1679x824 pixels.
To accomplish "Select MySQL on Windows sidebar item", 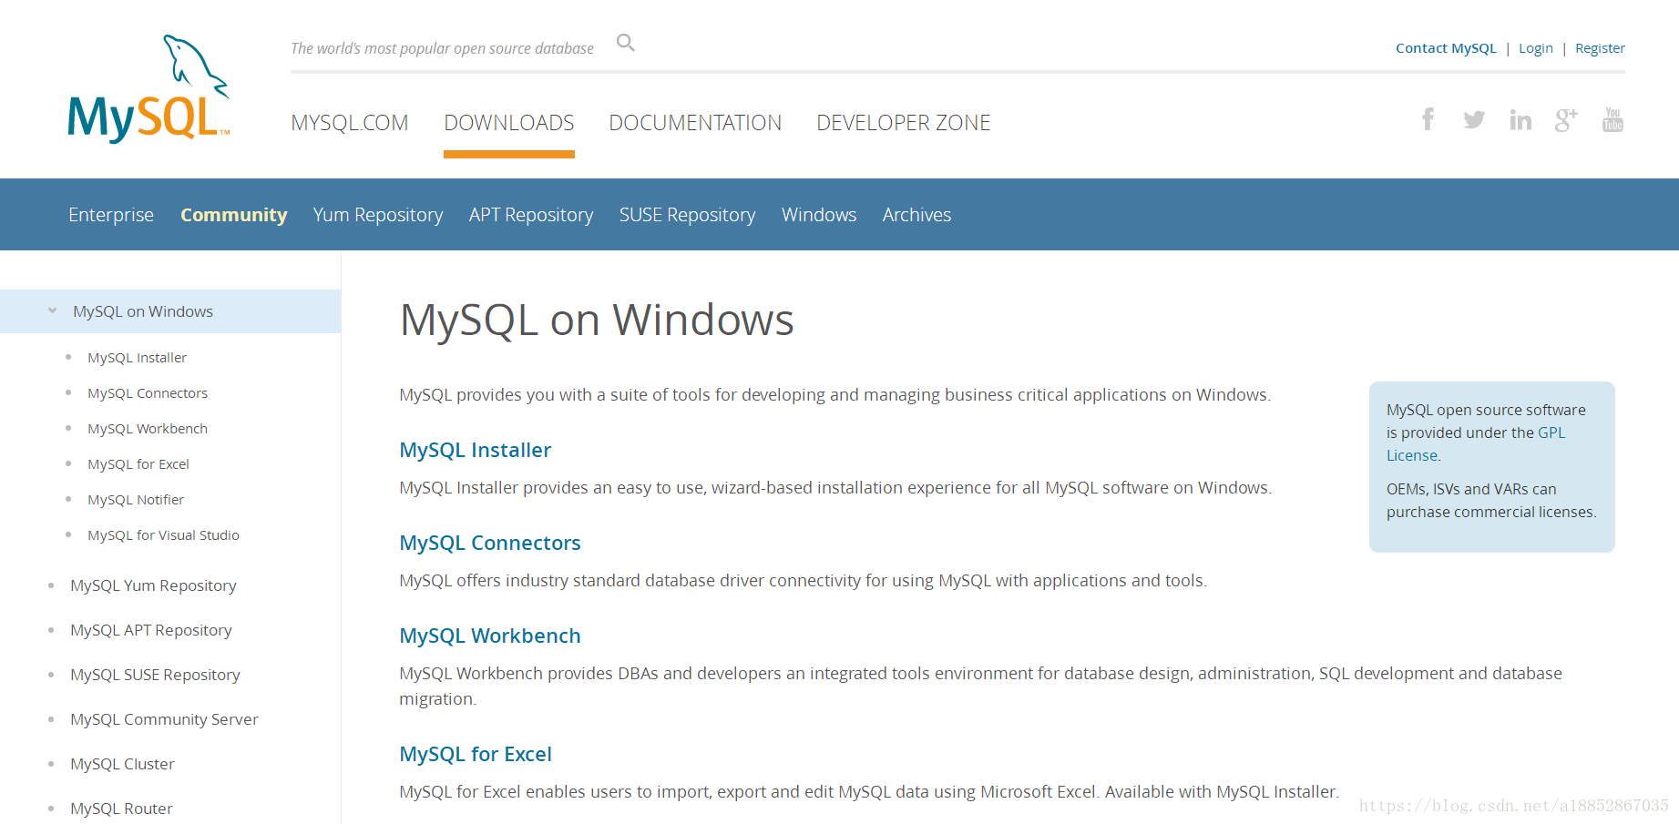I will [x=170, y=311].
